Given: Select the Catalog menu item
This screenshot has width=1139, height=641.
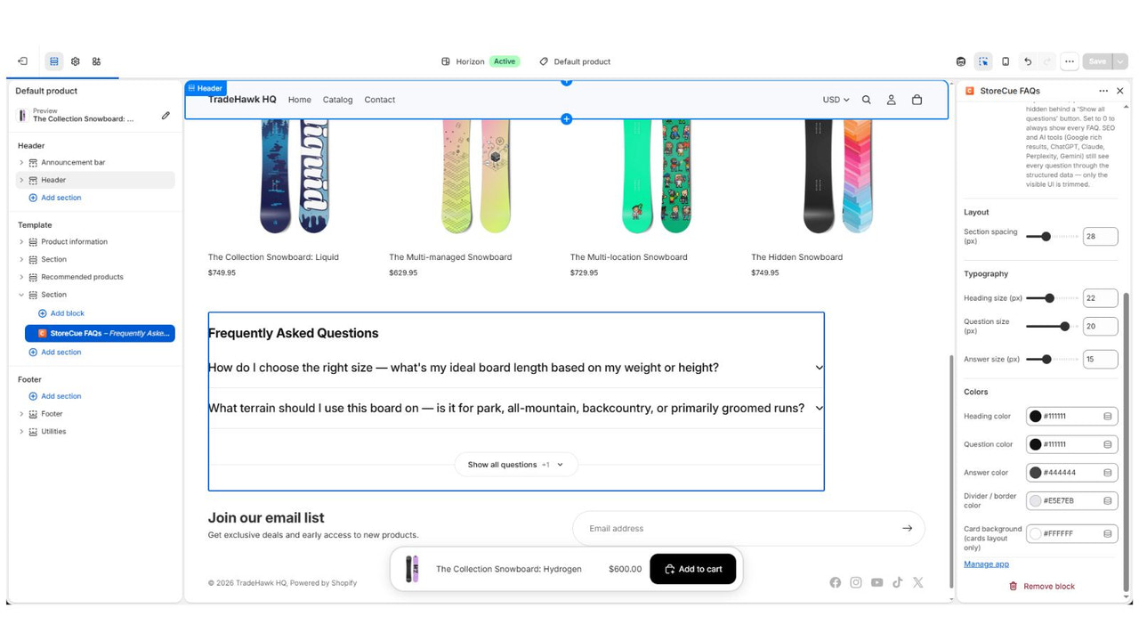Looking at the screenshot, I should click(x=337, y=100).
